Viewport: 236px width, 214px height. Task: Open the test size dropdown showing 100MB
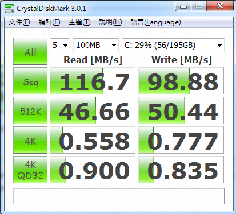coord(96,45)
